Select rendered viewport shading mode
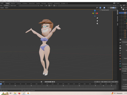Viewport: 127px width, 95px height. 115,8
